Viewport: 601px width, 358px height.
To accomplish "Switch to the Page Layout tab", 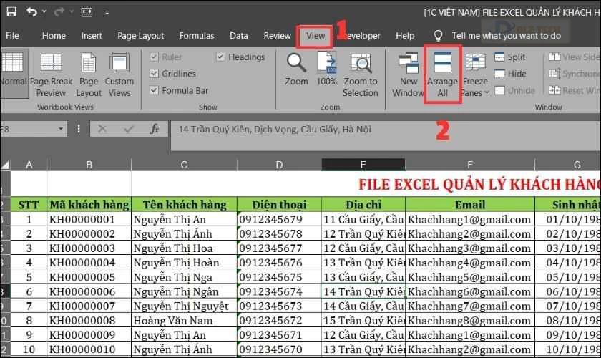I will tap(141, 36).
